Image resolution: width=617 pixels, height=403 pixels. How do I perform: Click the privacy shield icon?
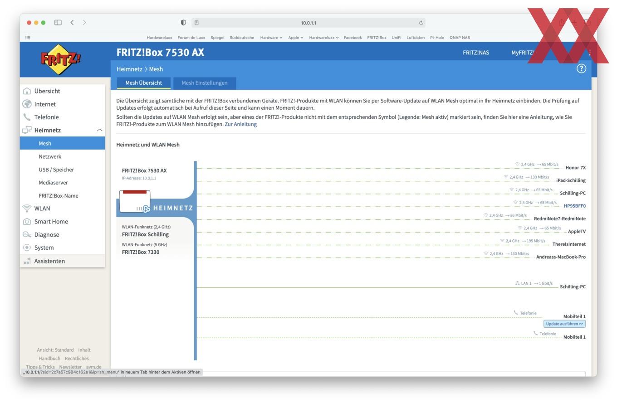pos(183,23)
